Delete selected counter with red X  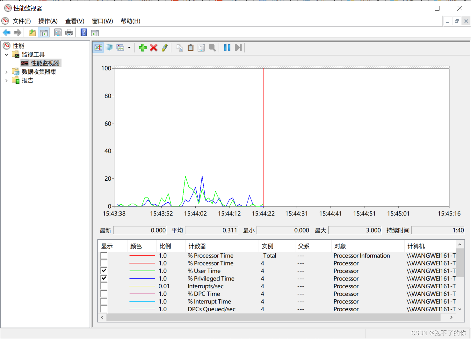point(154,47)
